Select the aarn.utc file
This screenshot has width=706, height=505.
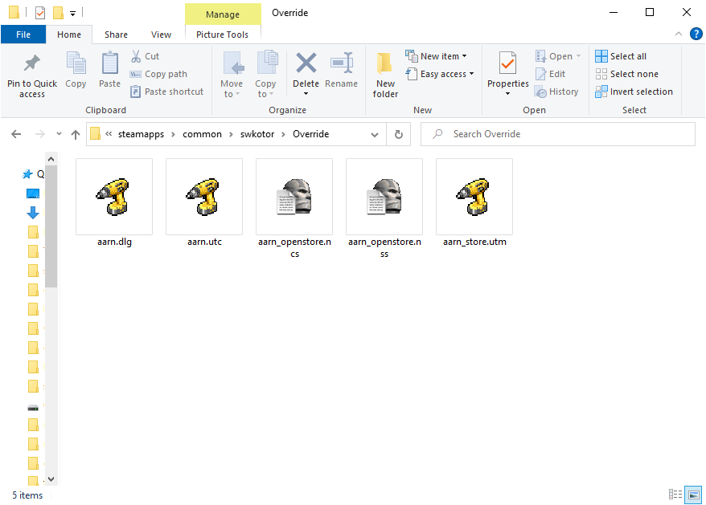tap(204, 203)
